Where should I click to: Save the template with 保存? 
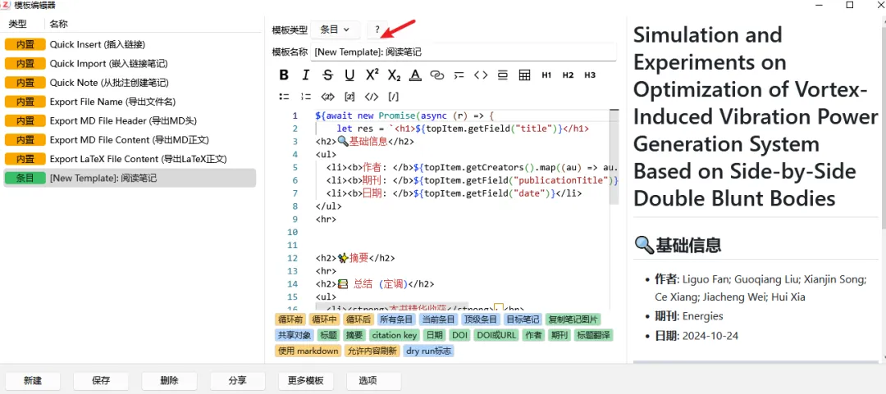101,380
